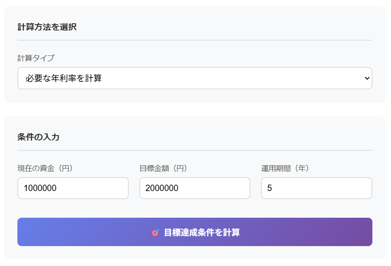Click the 現在の資金（円） label text
Viewport: 391px width, 266px height.
(x=45, y=168)
